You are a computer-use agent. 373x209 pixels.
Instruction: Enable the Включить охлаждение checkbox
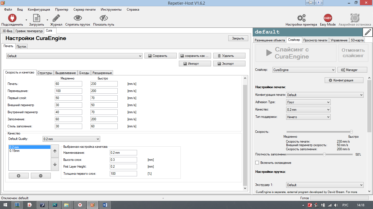tap(257, 163)
